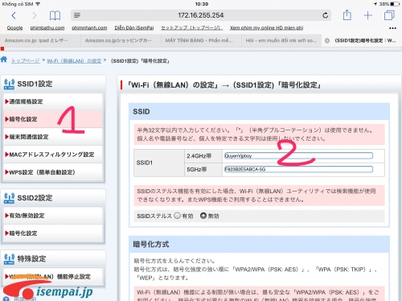Open the Diễn Đàn iSemPai favorite
The width and height of the screenshot is (402, 301).
tap(134, 28)
